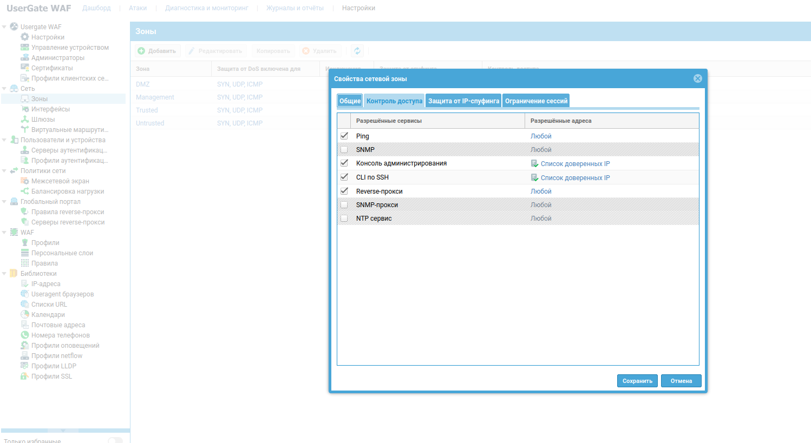Click trusted IP list icon for CLI по SSH
The width and height of the screenshot is (811, 443).
click(x=534, y=177)
